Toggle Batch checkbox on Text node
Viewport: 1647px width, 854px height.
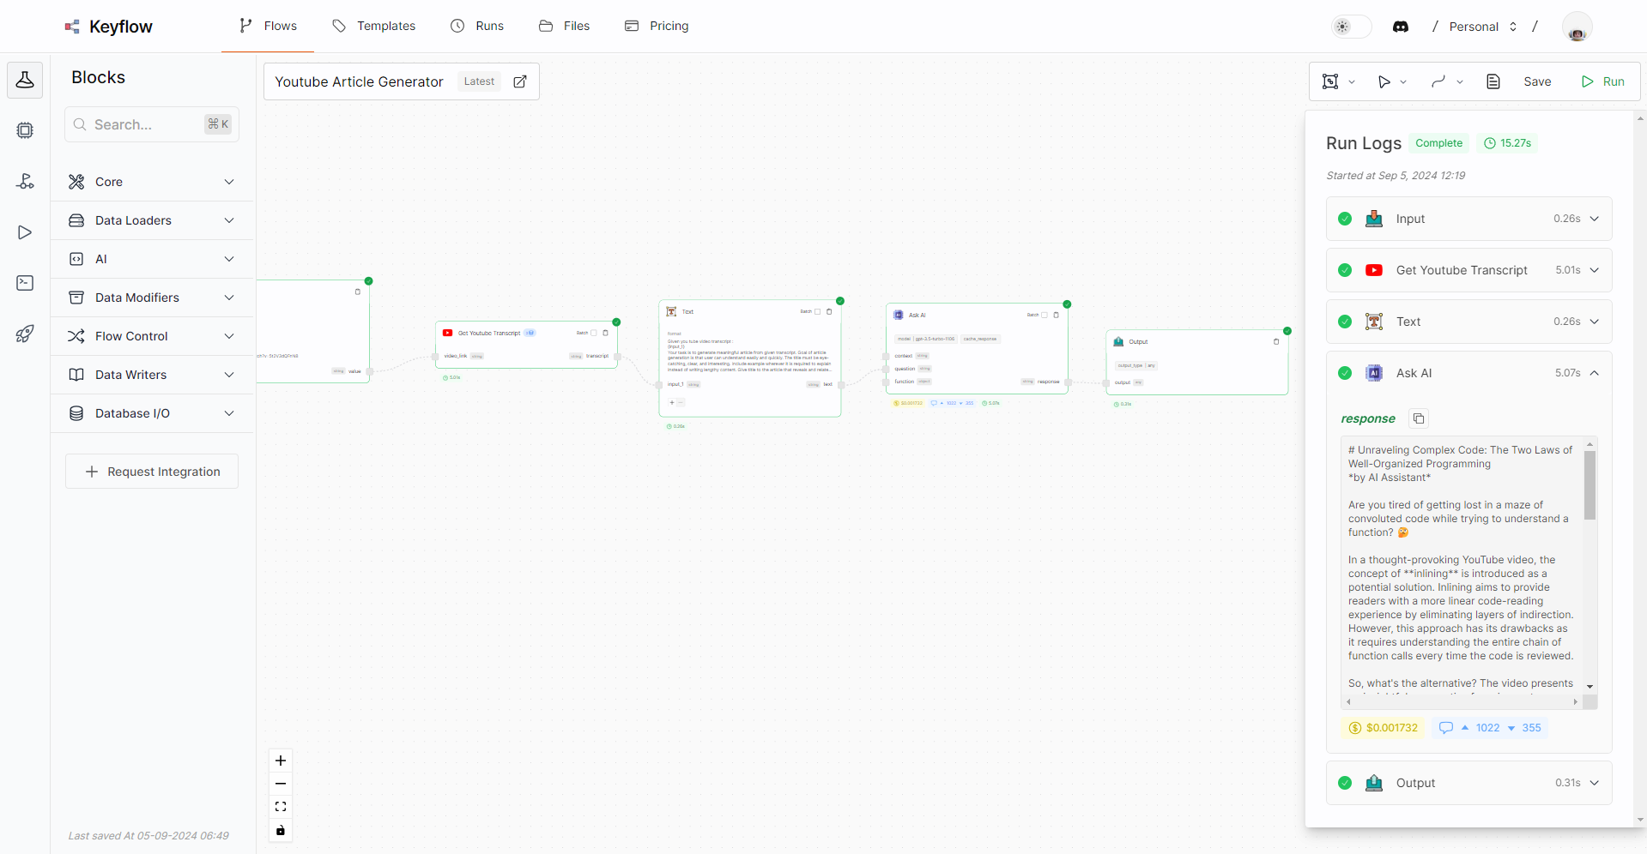[x=817, y=312]
